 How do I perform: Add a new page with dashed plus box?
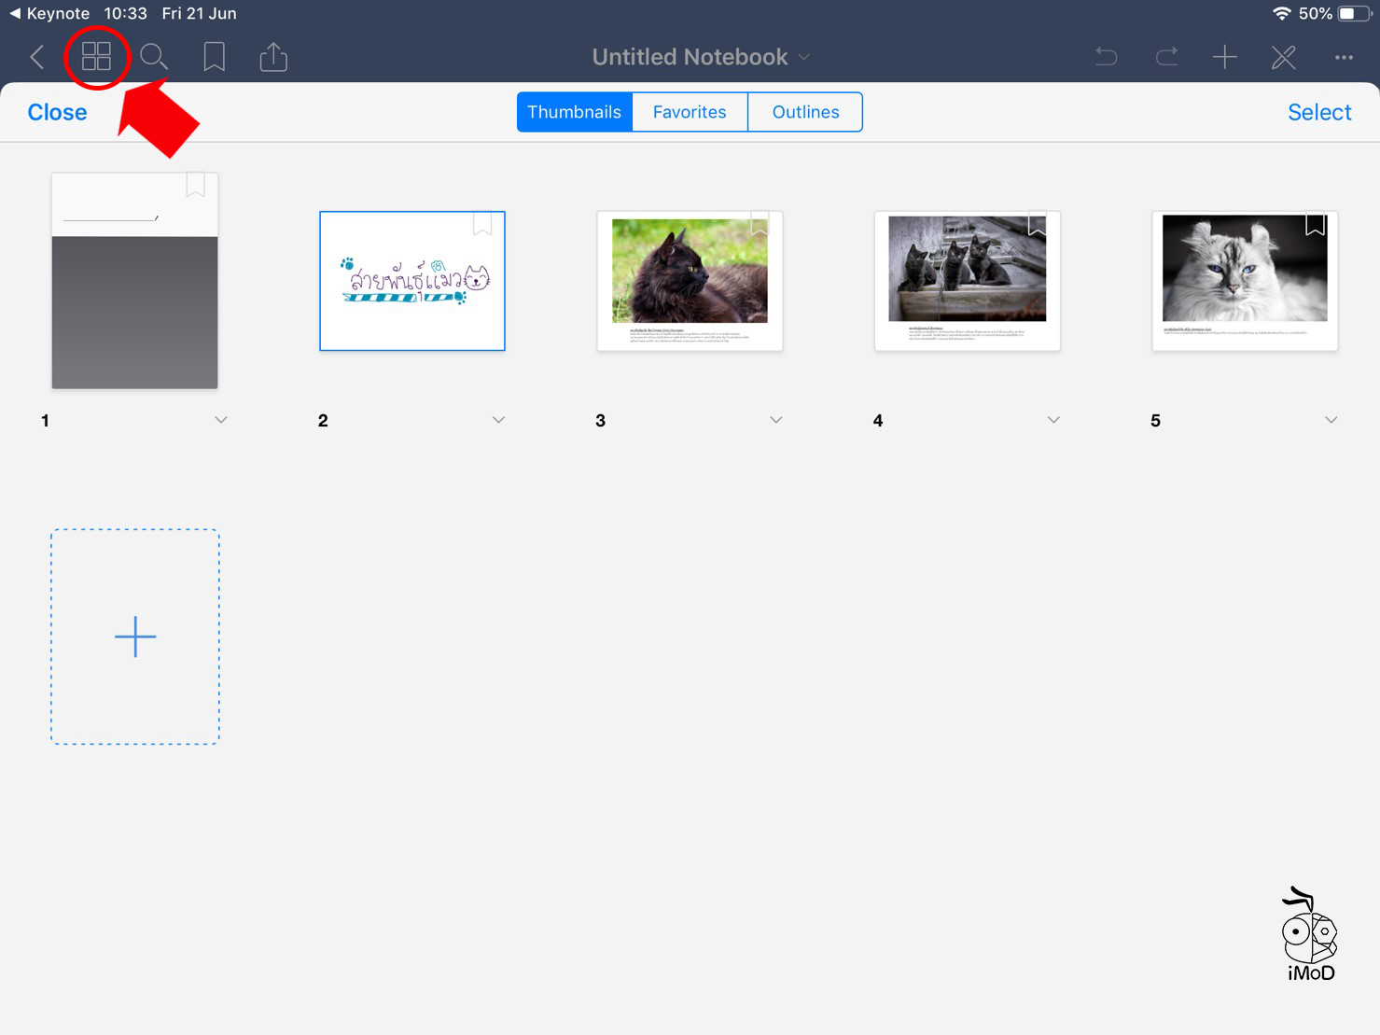(135, 636)
